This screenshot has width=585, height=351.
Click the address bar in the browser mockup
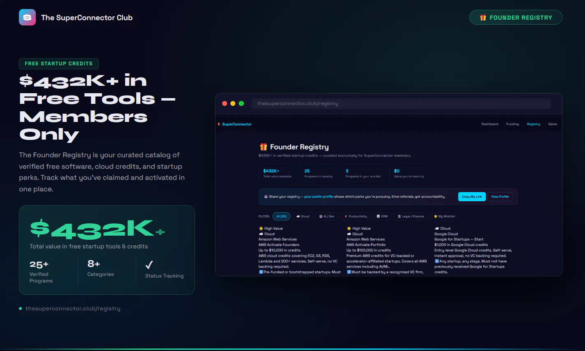[401, 103]
